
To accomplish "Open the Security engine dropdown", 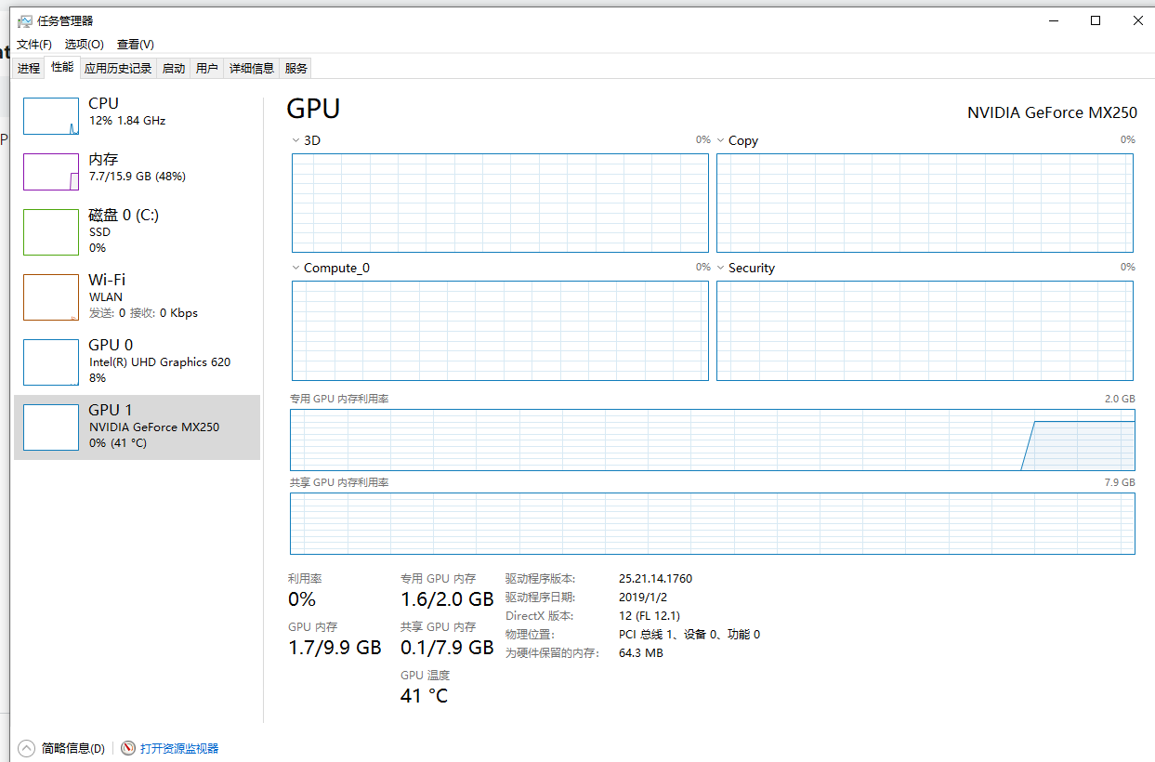I will (720, 268).
